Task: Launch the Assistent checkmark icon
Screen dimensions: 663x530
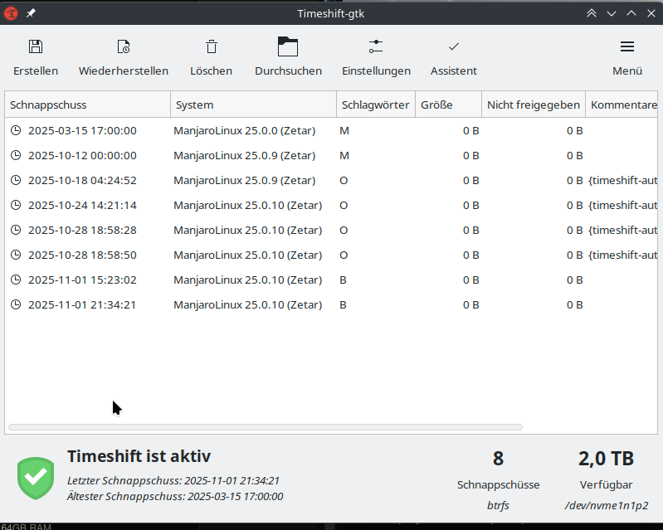Action: point(454,46)
